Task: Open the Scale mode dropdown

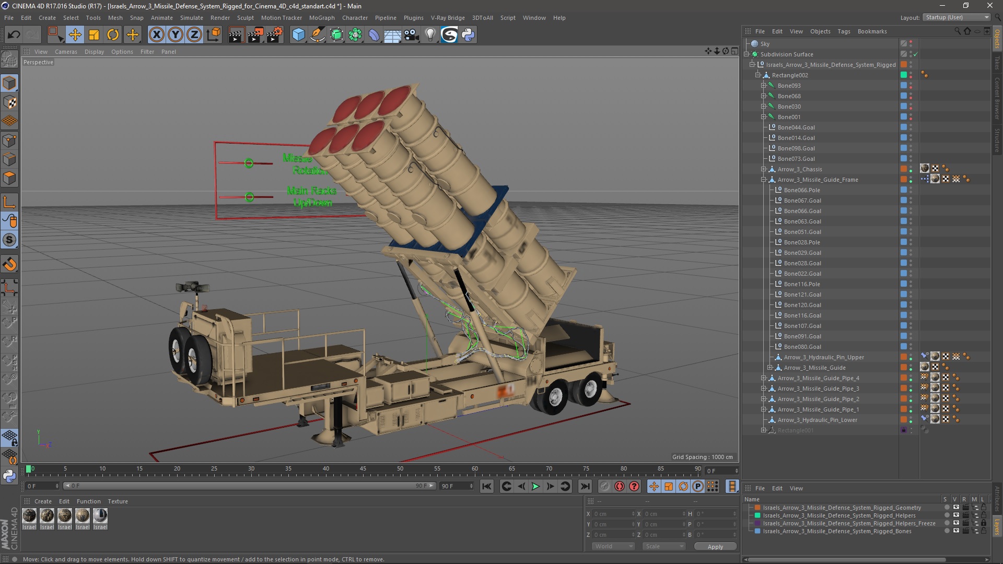Action: click(x=664, y=546)
